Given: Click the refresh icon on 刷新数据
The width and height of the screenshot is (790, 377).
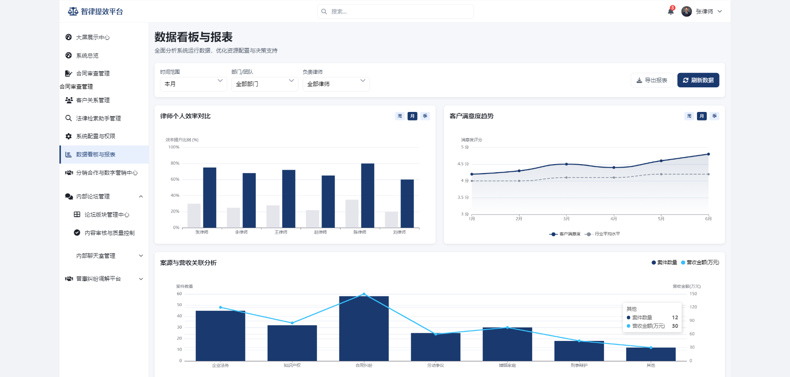Looking at the screenshot, I should tap(686, 80).
